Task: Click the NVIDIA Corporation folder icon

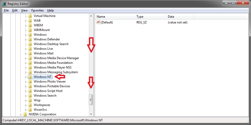Action: (25, 114)
